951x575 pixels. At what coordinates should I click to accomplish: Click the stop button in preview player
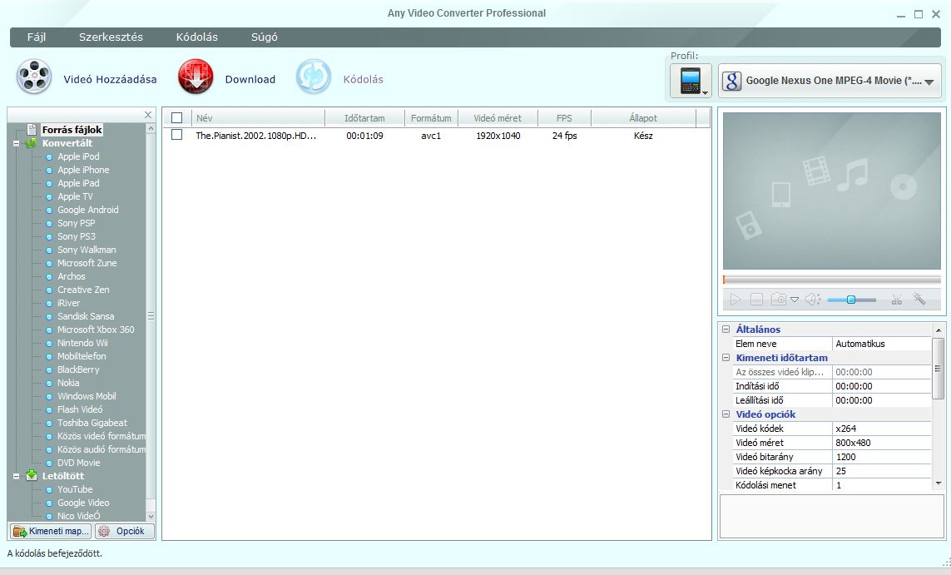tap(756, 299)
